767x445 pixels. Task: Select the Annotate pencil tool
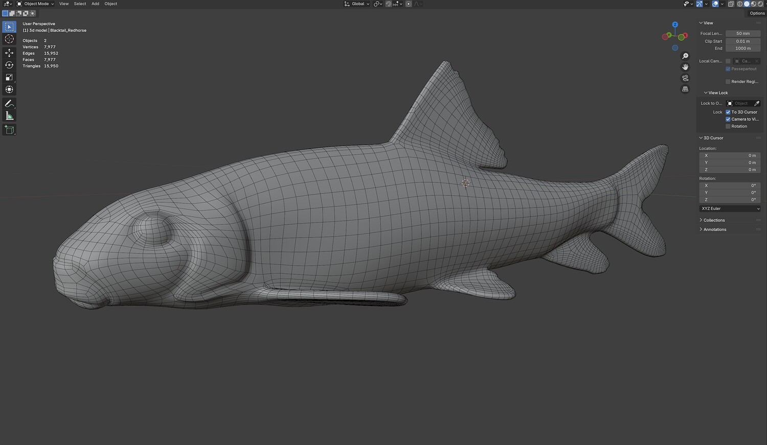(x=9, y=104)
